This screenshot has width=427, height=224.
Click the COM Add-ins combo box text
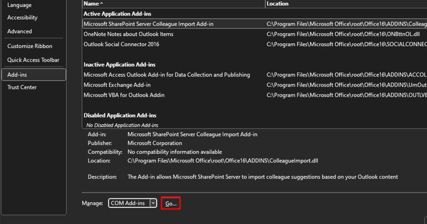[128, 203]
